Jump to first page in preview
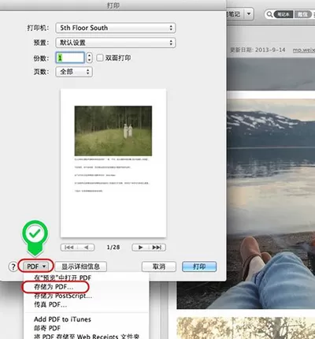The width and height of the screenshot is (315, 339). (69, 248)
